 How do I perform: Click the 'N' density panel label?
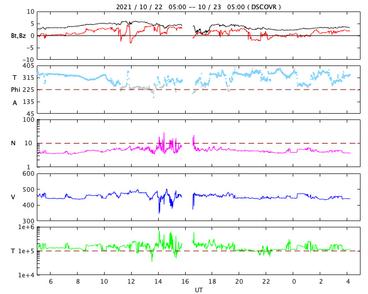pos(13,143)
